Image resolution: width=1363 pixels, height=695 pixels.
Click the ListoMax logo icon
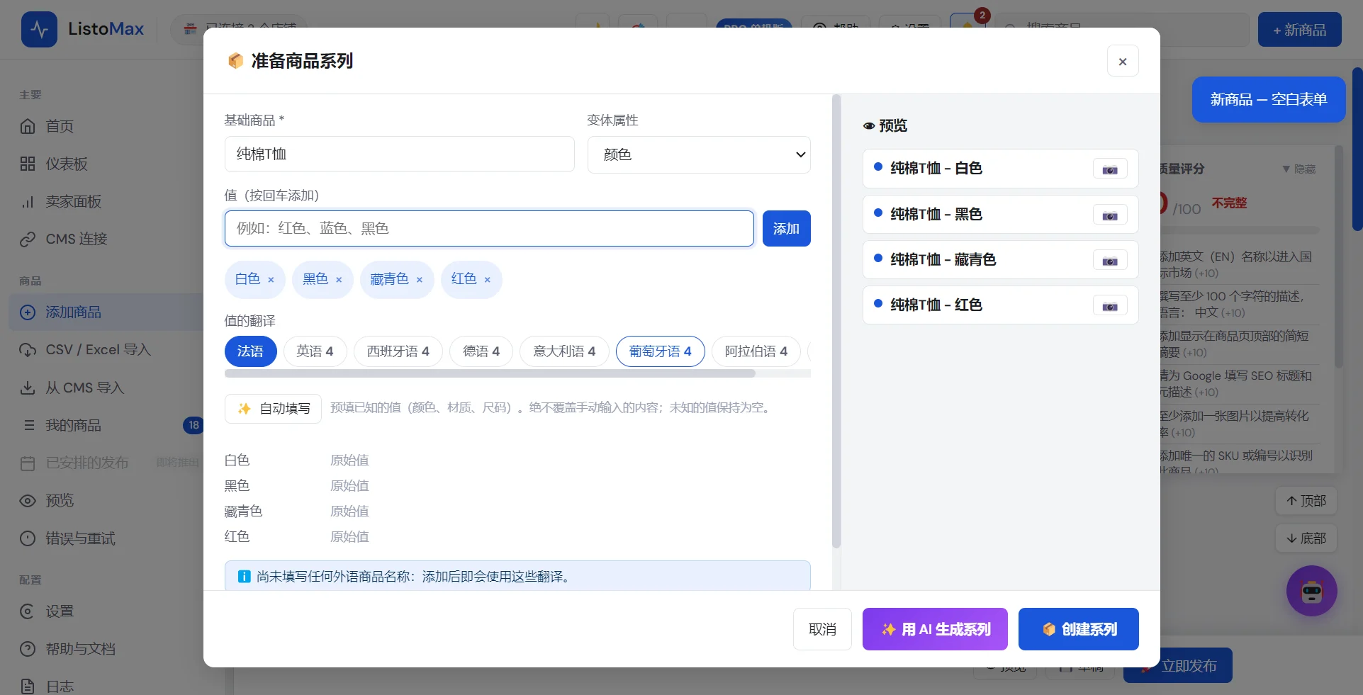pyautogui.click(x=39, y=29)
